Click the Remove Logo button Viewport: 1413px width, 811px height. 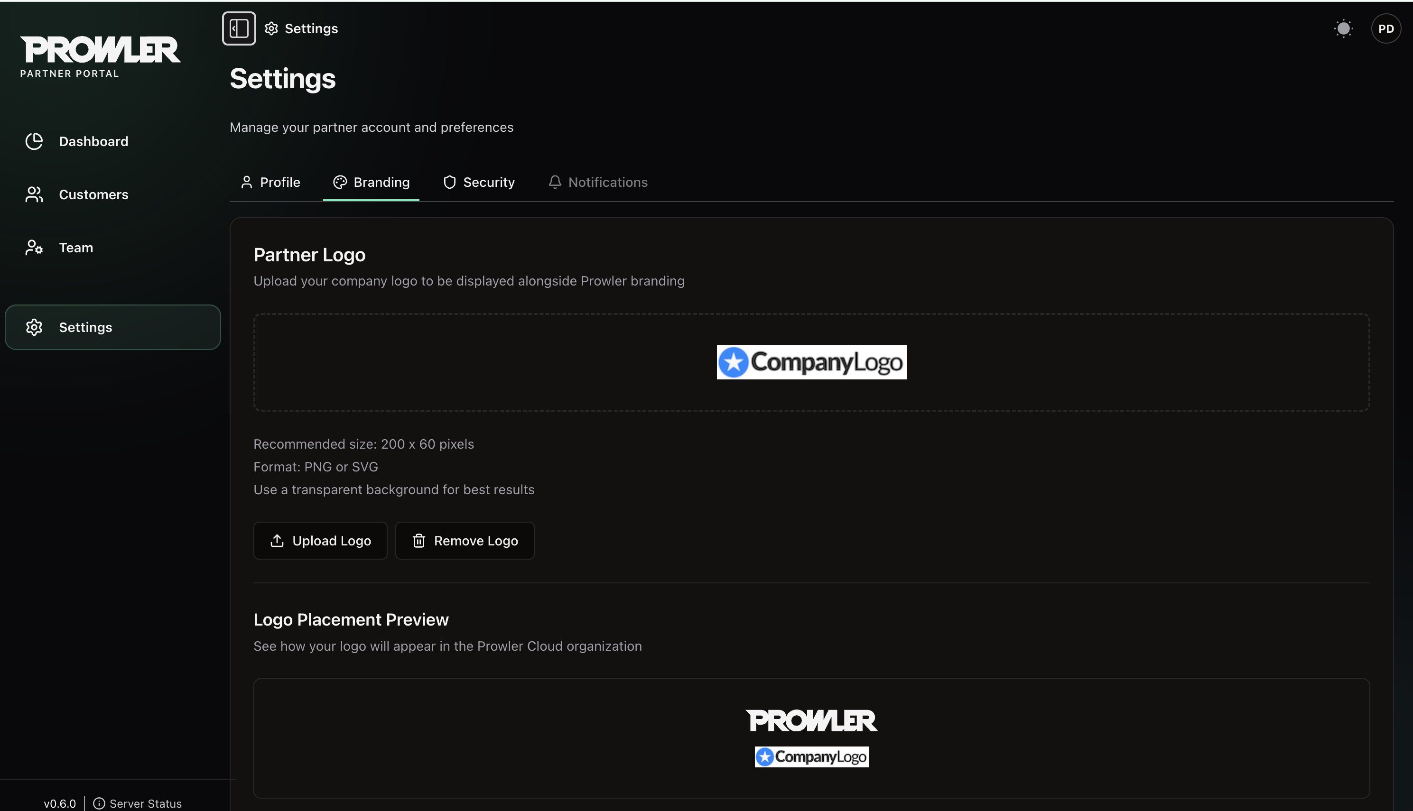[465, 540]
